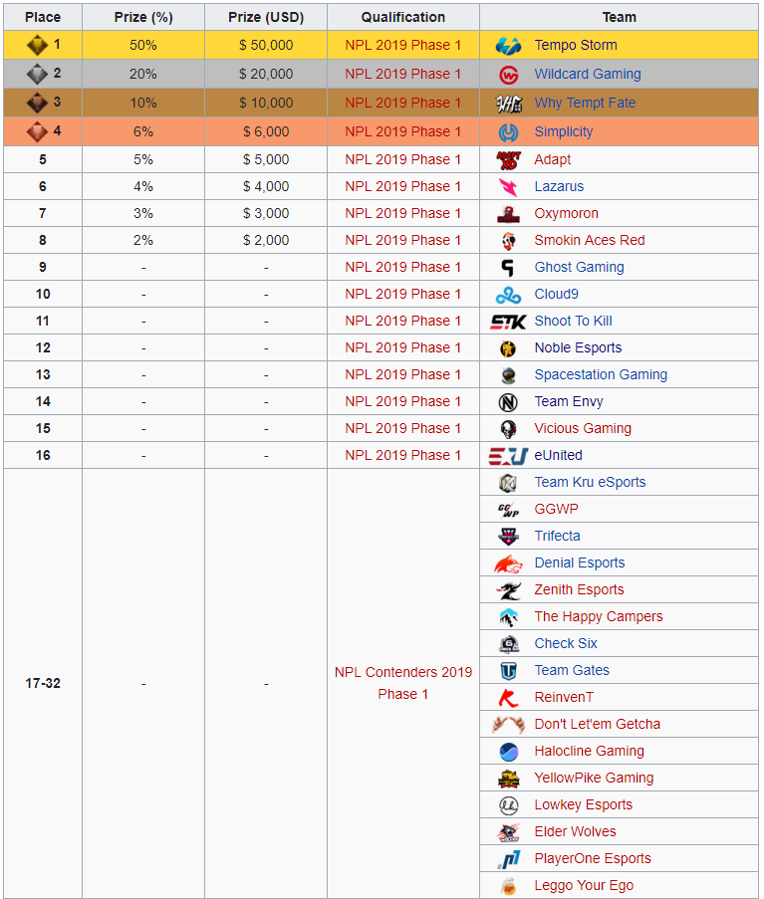This screenshot has height=899, width=764.
Task: Click the ReinvenT red logo icon
Action: click(x=508, y=698)
